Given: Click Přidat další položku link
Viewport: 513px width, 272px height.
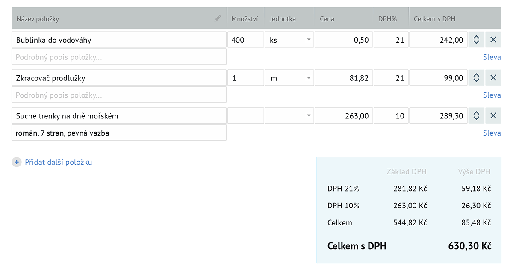Looking at the screenshot, I should 58,162.
